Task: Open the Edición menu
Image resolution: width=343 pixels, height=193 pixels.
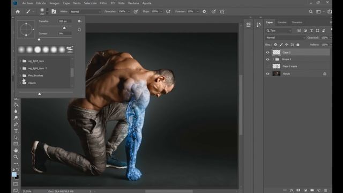Action: pyautogui.click(x=41, y=3)
